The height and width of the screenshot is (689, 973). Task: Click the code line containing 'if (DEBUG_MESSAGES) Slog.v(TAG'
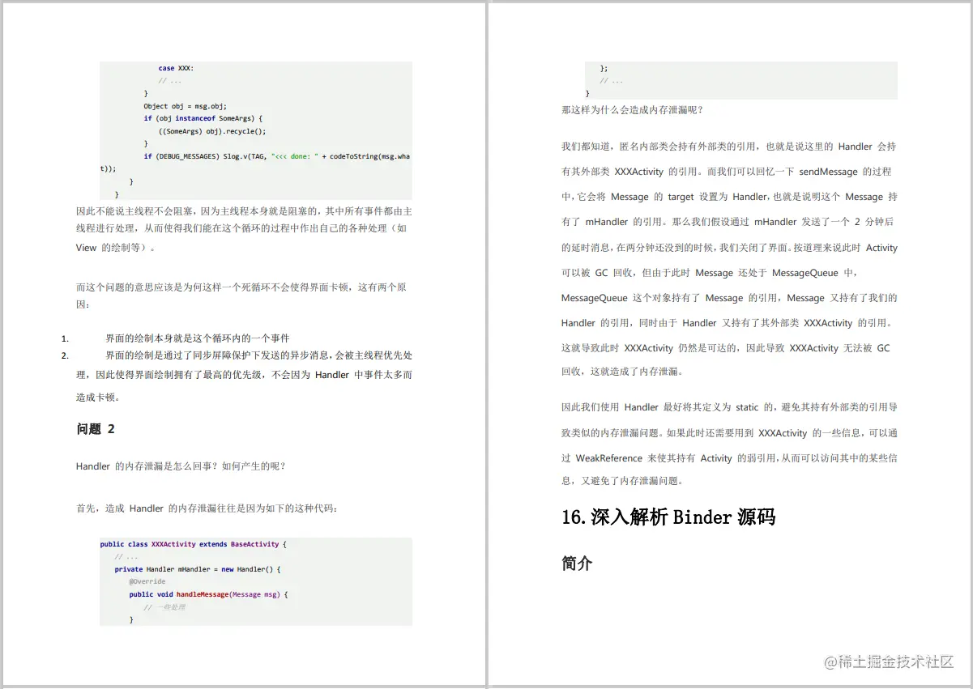pyautogui.click(x=276, y=156)
